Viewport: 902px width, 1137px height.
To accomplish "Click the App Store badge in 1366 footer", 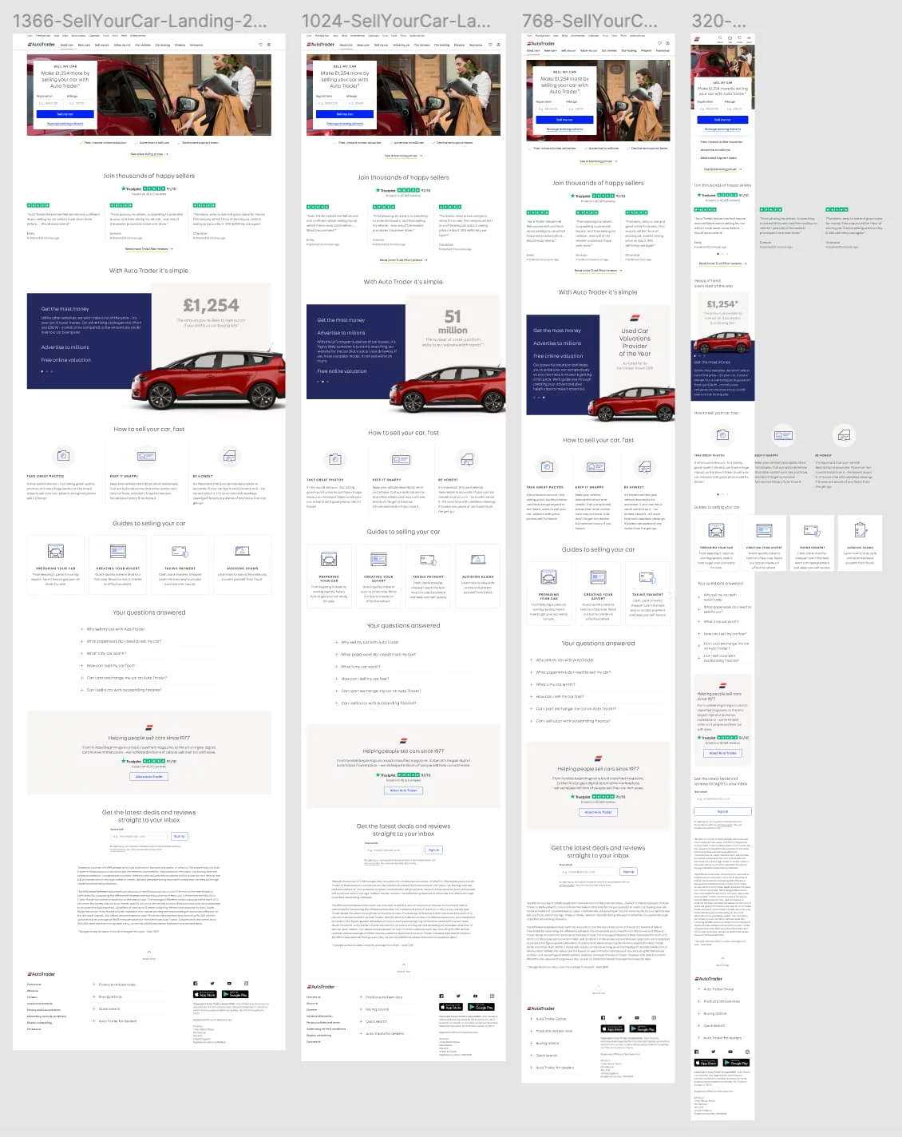I will pyautogui.click(x=205, y=994).
